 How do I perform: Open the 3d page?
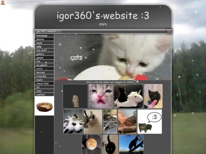click(44, 87)
